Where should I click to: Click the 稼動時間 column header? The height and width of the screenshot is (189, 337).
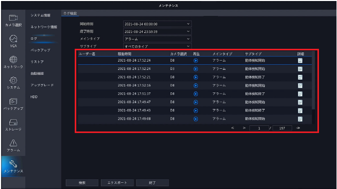tap(124, 54)
